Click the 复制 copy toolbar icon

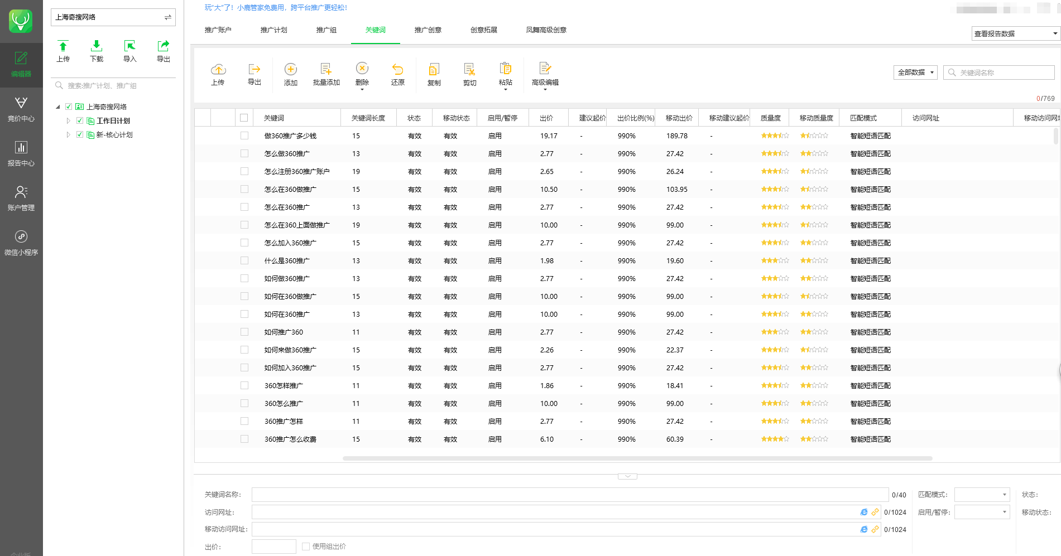(x=434, y=74)
